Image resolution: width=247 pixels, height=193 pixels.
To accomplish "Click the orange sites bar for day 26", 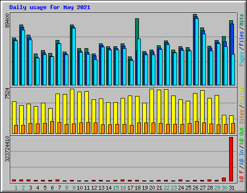I will [197, 127].
